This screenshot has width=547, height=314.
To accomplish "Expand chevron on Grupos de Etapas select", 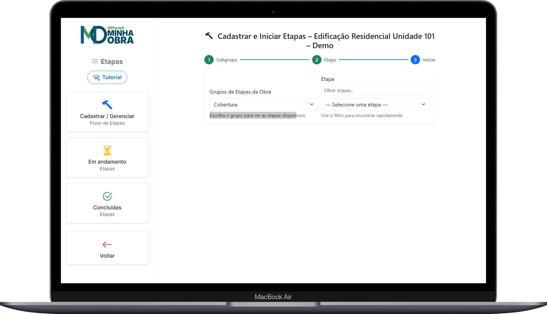I will 312,104.
